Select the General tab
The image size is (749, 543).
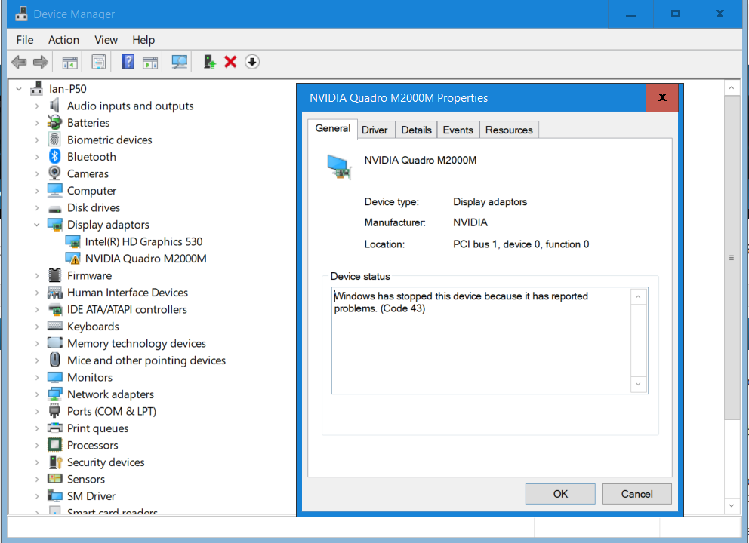[332, 128]
